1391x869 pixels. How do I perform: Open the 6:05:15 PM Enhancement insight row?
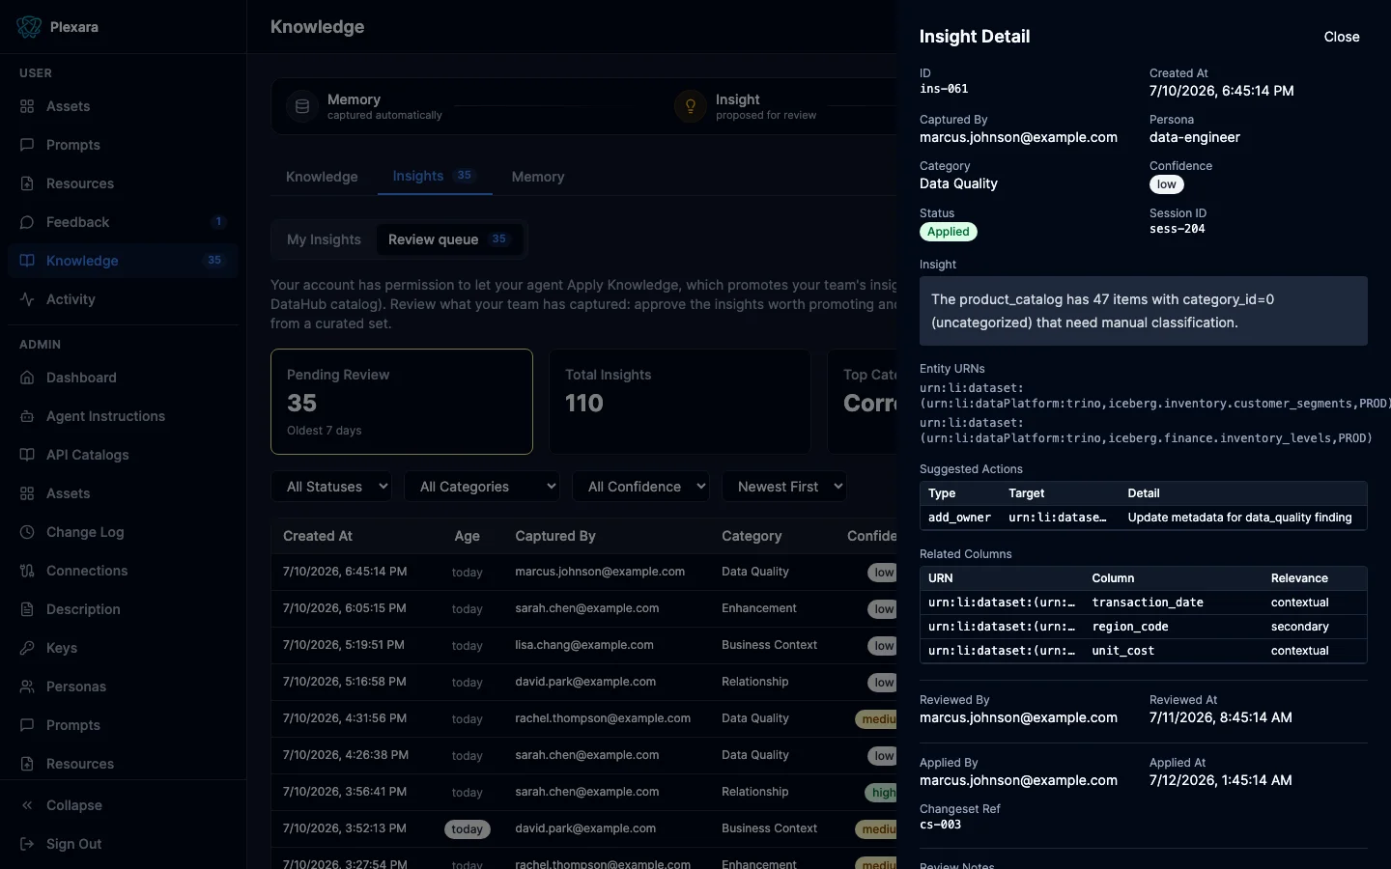[x=584, y=608]
